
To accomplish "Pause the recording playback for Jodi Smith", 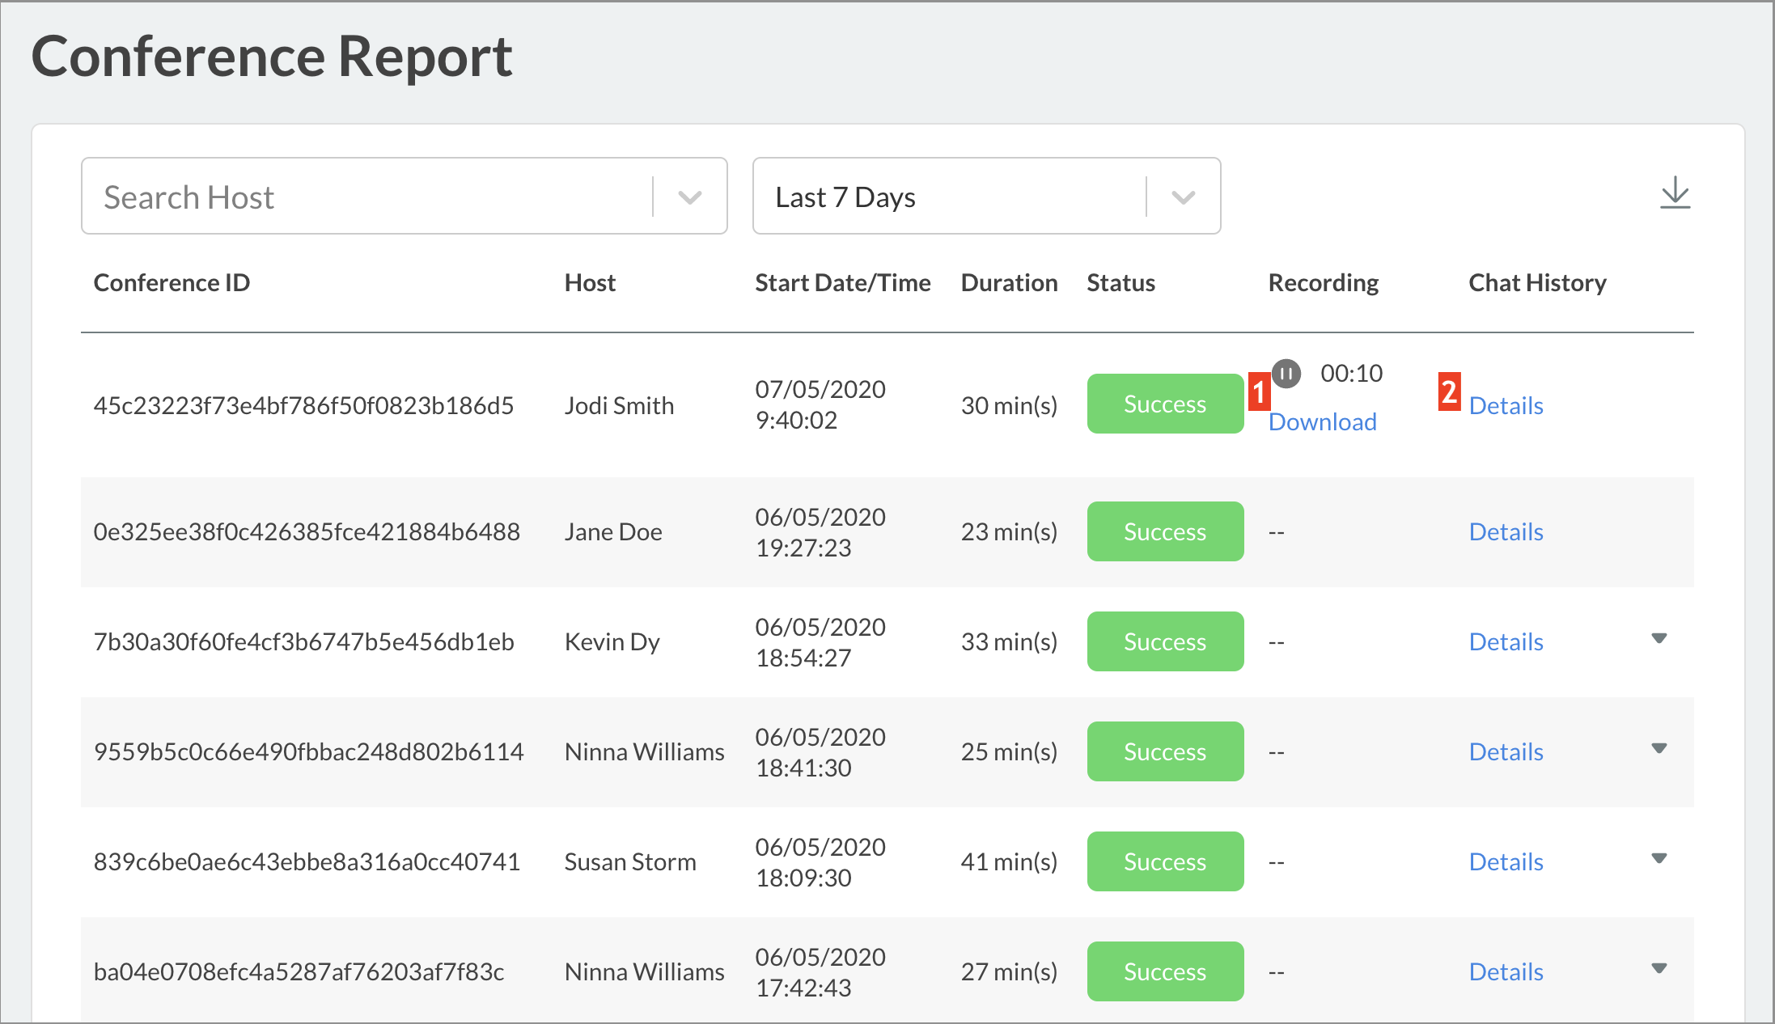I will tap(1286, 374).
